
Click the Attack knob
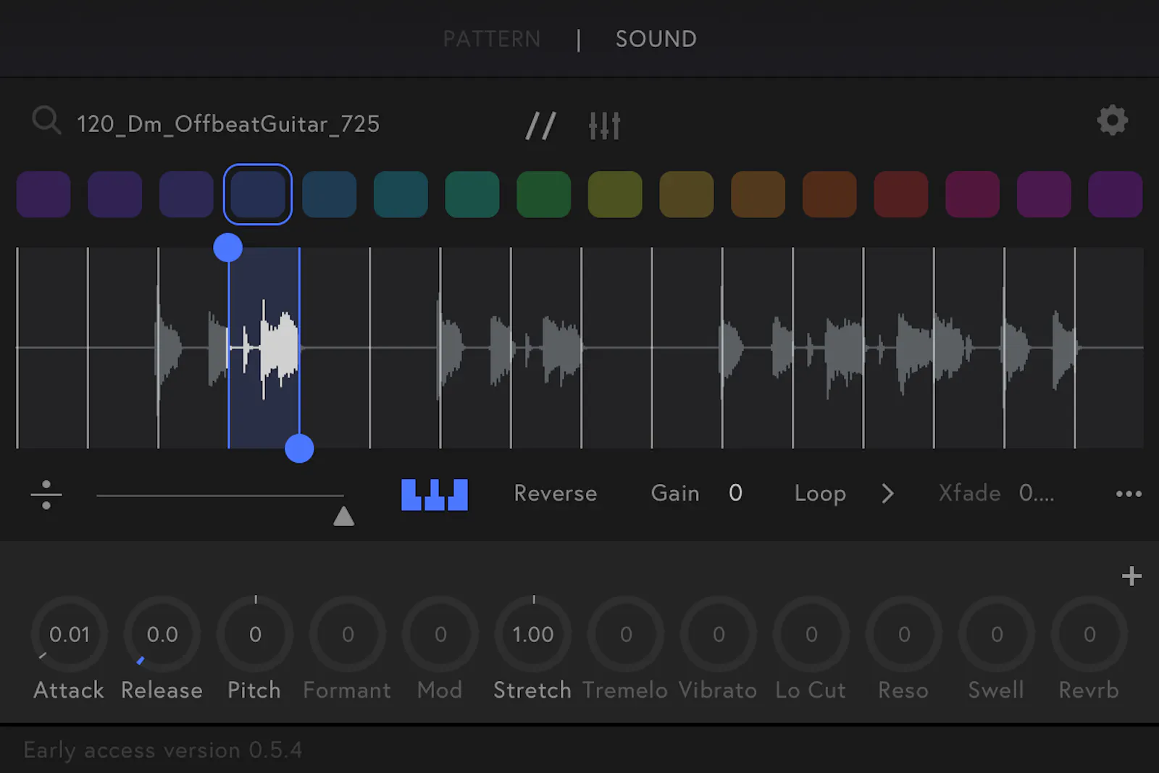(x=70, y=634)
